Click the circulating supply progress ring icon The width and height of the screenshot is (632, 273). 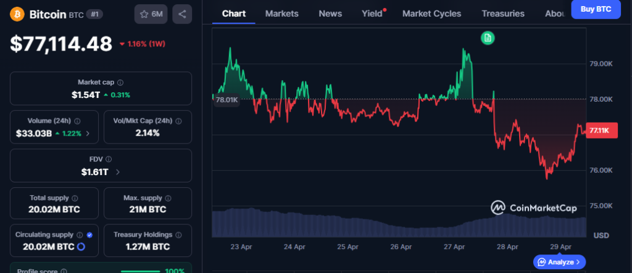tap(80, 247)
